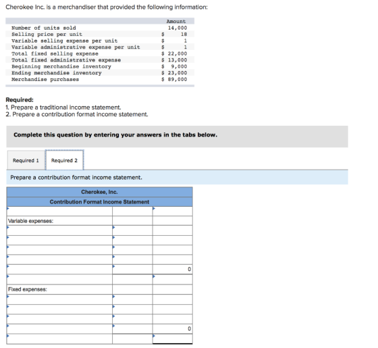Open the row label dropdown just above Fixed expenses
This screenshot has height=348, width=378.
point(59,279)
